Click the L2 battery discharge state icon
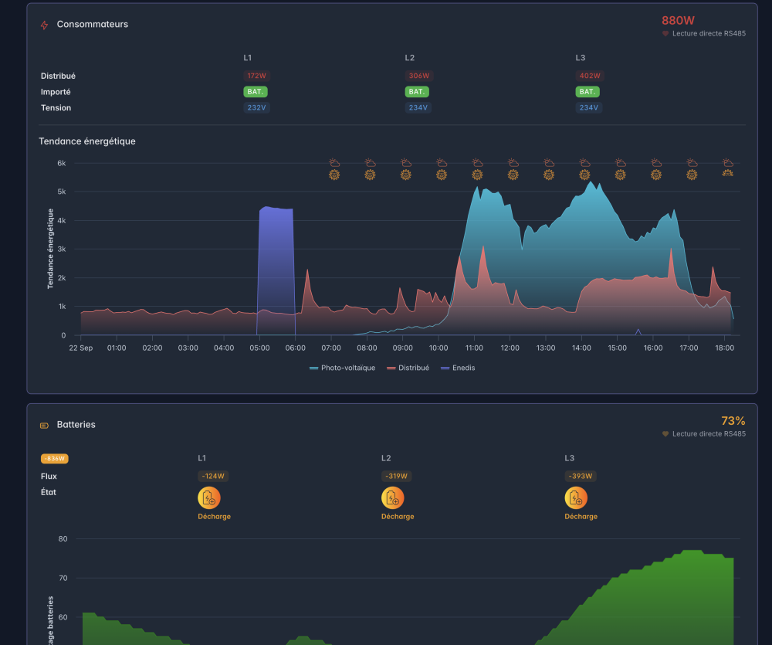Viewport: 772px width, 645px height. click(392, 497)
